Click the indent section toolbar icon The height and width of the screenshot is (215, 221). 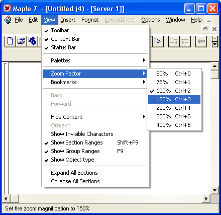[185, 41]
